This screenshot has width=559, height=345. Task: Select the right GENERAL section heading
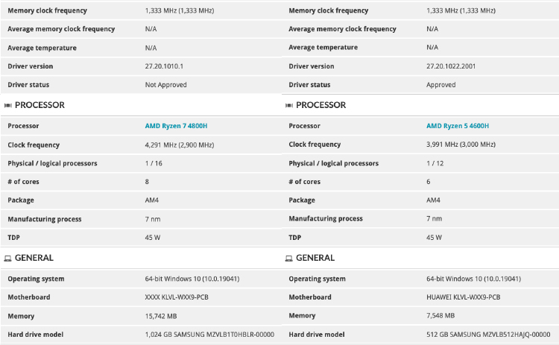pyautogui.click(x=315, y=258)
